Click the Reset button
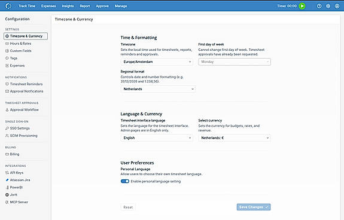344x220 pixels. [128, 207]
